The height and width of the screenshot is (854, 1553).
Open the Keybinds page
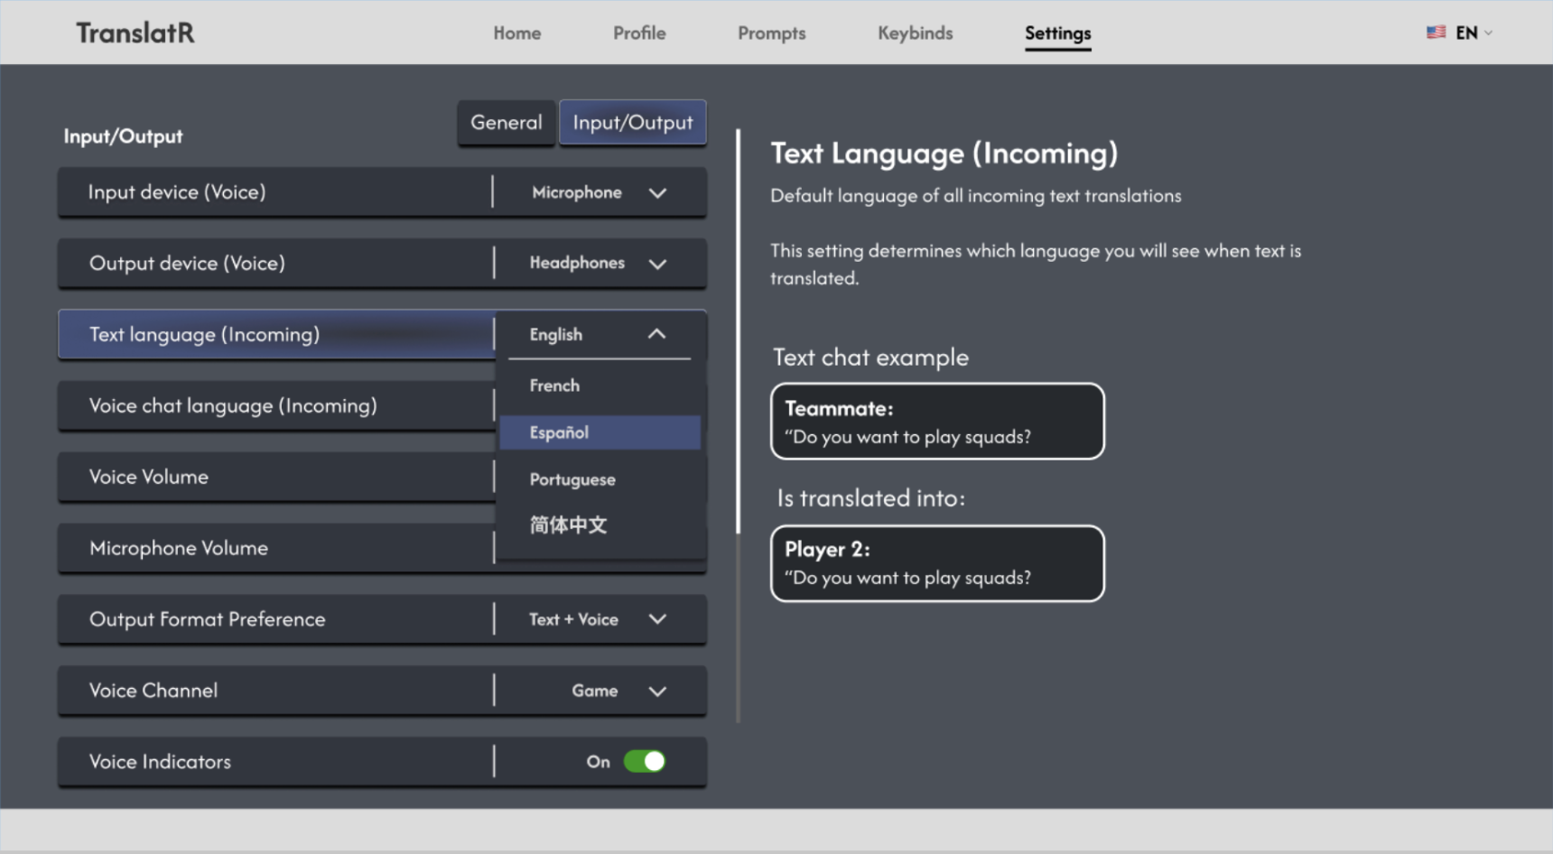[916, 33]
